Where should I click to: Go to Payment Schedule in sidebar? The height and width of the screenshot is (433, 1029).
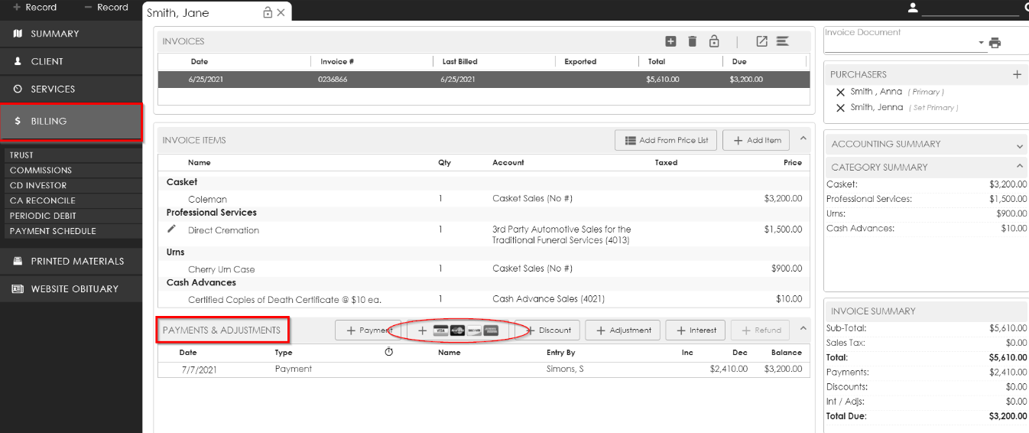point(53,231)
